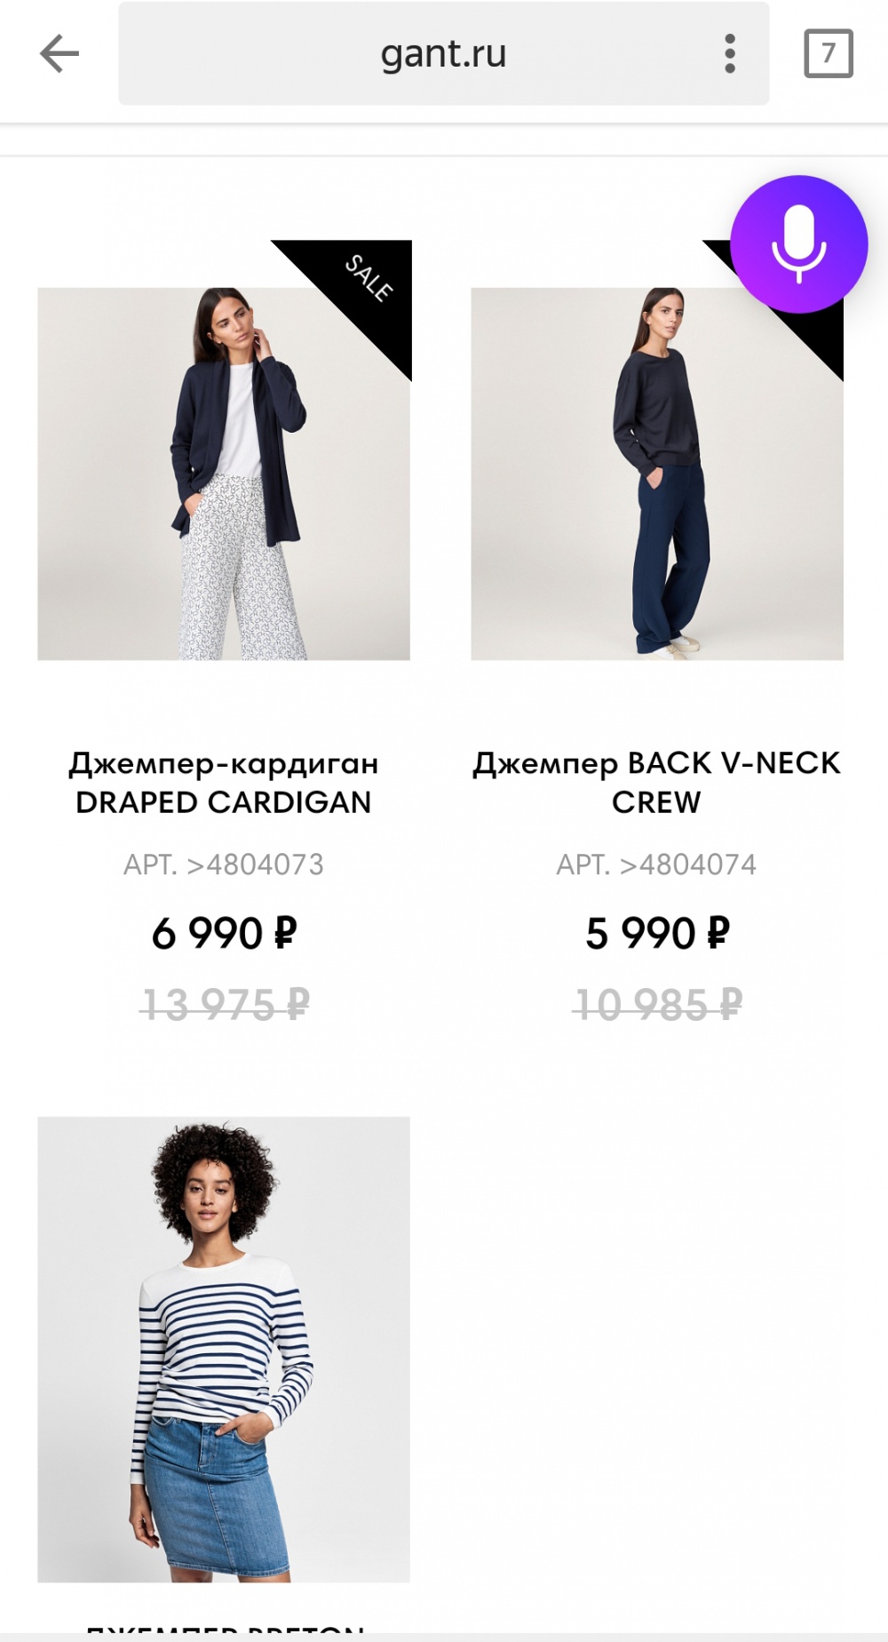Open the tab switcher showing 7
888x1642 pixels.
(828, 54)
